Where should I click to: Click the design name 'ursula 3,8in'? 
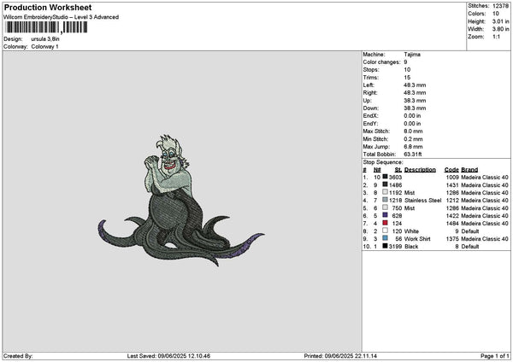pyautogui.click(x=45, y=39)
